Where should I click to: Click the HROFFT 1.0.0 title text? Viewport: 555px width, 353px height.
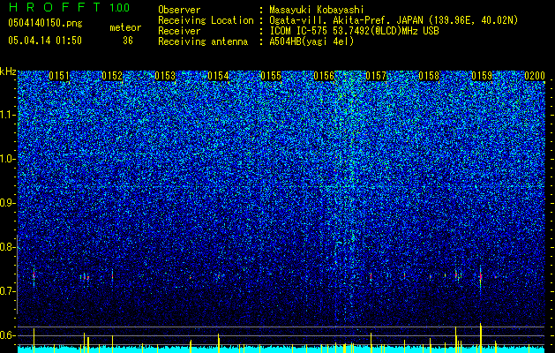click(69, 7)
